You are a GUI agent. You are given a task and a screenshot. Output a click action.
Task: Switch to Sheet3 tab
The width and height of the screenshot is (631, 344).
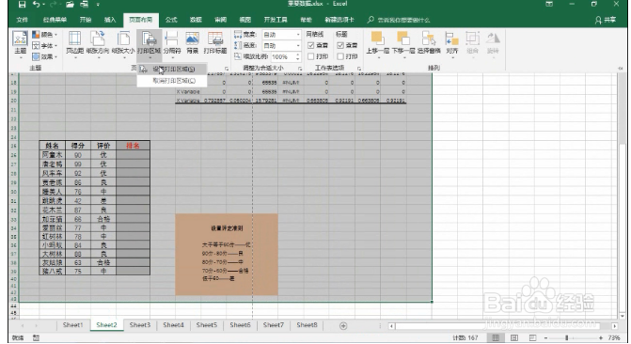[x=139, y=325]
